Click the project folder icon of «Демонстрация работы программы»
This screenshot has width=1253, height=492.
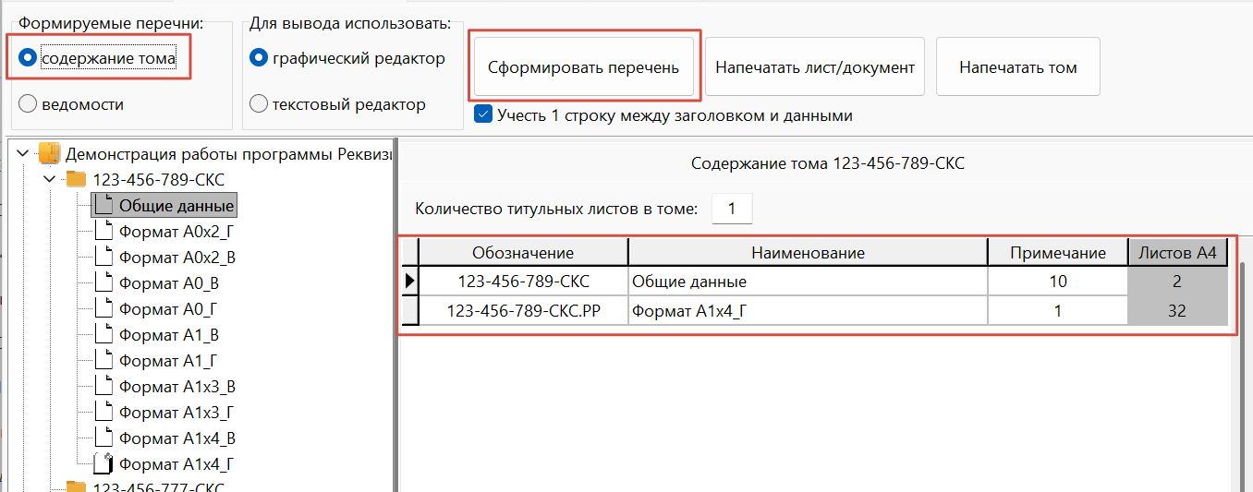[49, 153]
